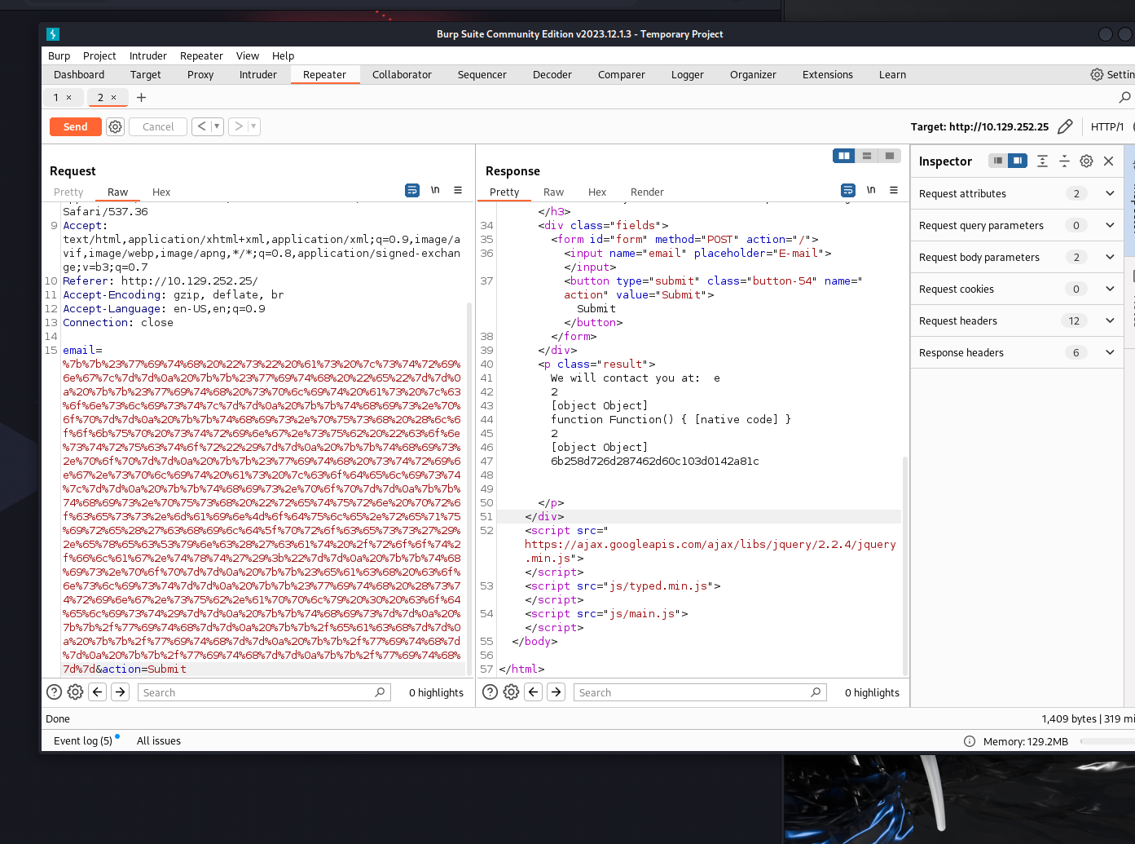Click the repeater tab search magnifier icon
This screenshot has height=844, width=1135.
tap(1124, 97)
